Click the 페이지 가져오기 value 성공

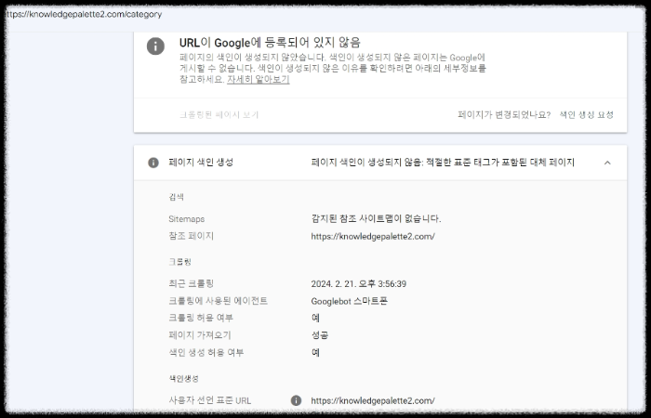[320, 335]
